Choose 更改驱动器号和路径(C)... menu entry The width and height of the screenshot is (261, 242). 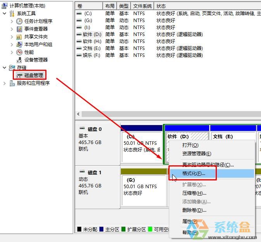(x=212, y=165)
